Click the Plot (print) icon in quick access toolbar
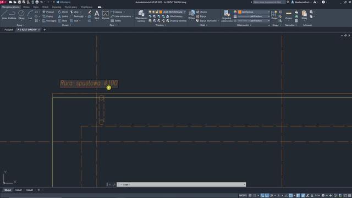352x198 pixels. (37, 2)
